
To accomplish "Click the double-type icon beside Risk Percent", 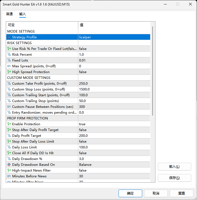I will [9, 54].
